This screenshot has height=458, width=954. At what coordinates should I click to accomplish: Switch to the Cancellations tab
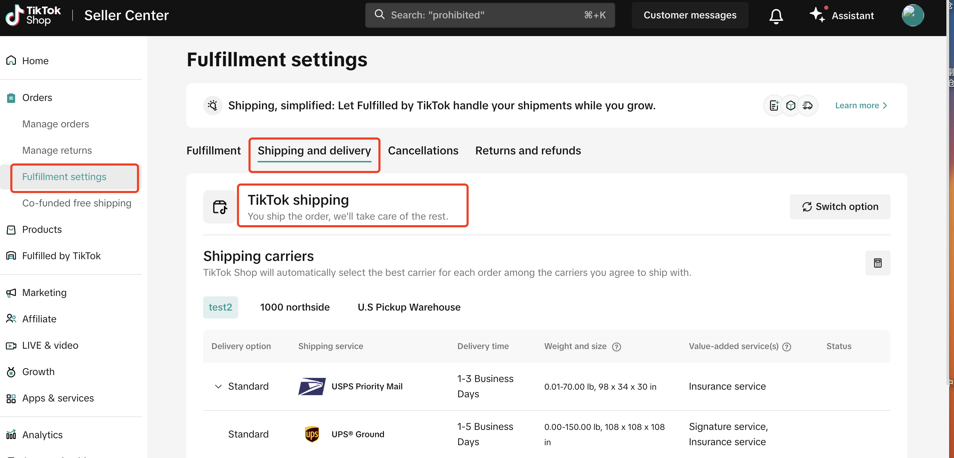423,150
